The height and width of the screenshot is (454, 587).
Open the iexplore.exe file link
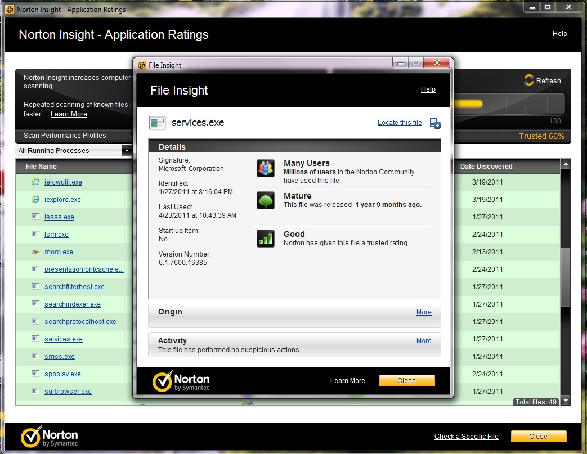pyautogui.click(x=62, y=200)
